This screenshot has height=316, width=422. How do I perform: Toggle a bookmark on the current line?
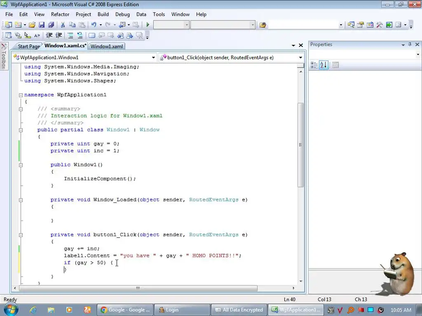tap(92, 35)
